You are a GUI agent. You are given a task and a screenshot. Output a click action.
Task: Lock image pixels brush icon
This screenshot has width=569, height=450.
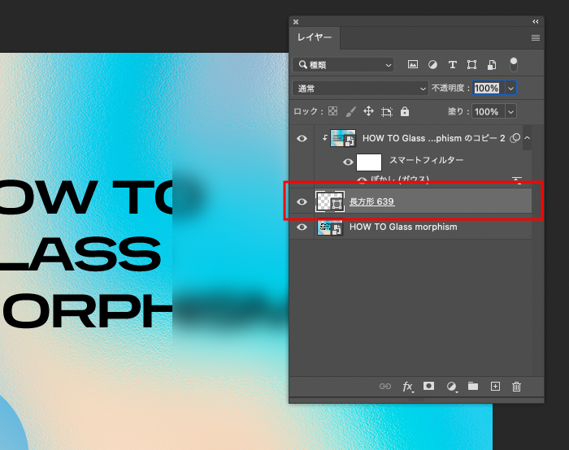point(350,111)
